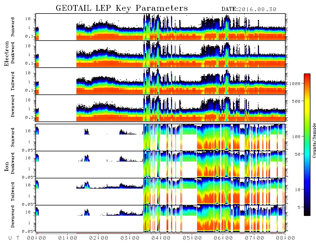Viewport: 316px width, 243px height.
Task: Click the 07:00 time tick label
Action: coord(254,238)
